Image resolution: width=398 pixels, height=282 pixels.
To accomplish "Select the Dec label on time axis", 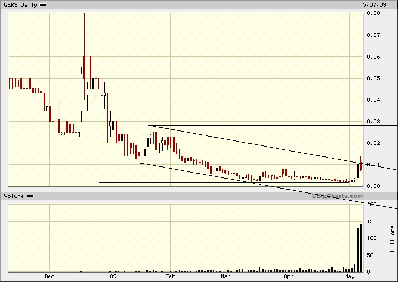I will pos(49,276).
